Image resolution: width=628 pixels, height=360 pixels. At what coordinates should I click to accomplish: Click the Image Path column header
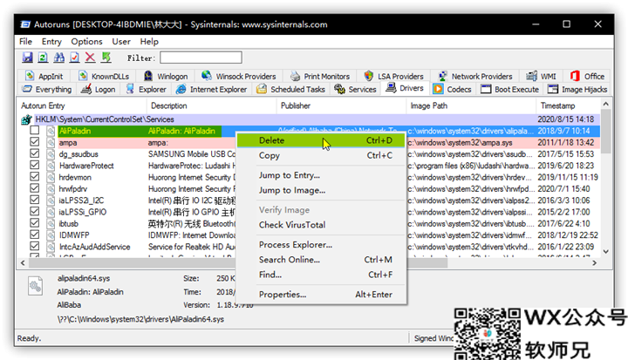pyautogui.click(x=471, y=105)
